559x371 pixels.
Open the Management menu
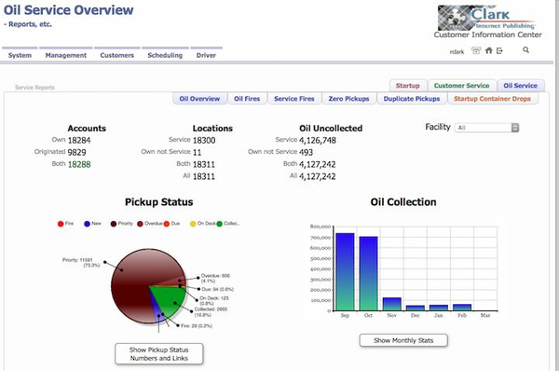(x=66, y=55)
